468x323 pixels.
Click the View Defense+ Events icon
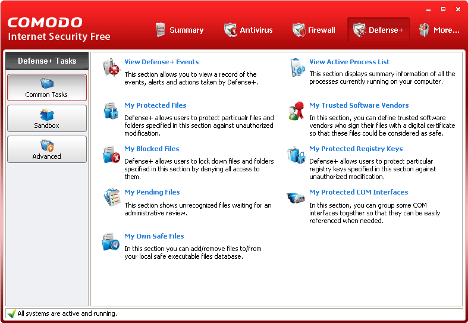coord(111,67)
